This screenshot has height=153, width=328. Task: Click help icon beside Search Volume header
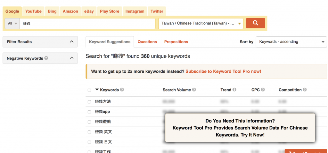point(194,90)
